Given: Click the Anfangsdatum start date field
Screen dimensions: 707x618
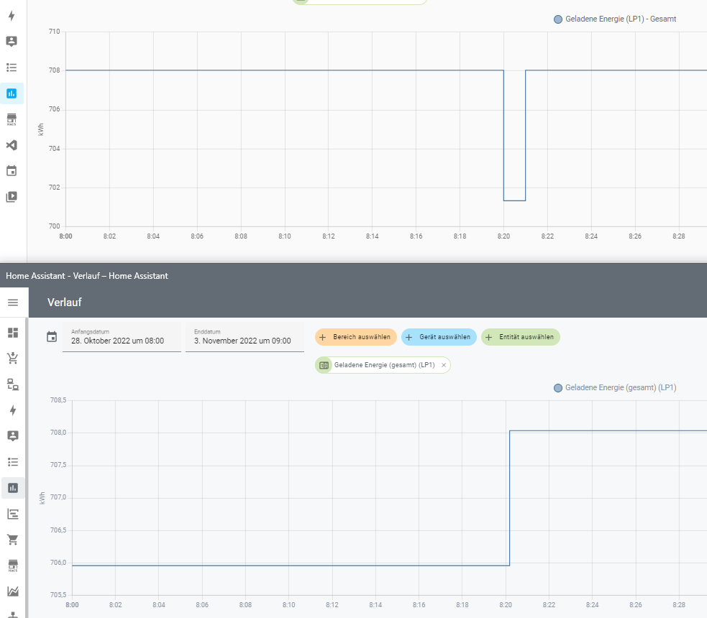Looking at the screenshot, I should click(122, 337).
